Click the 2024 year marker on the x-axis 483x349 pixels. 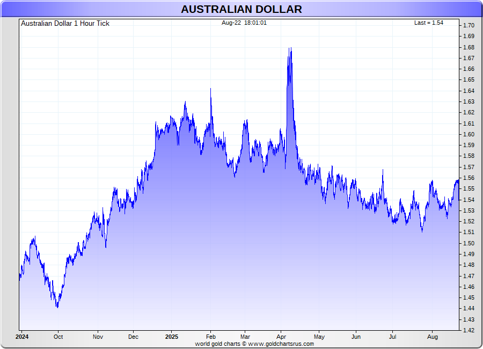(22, 337)
